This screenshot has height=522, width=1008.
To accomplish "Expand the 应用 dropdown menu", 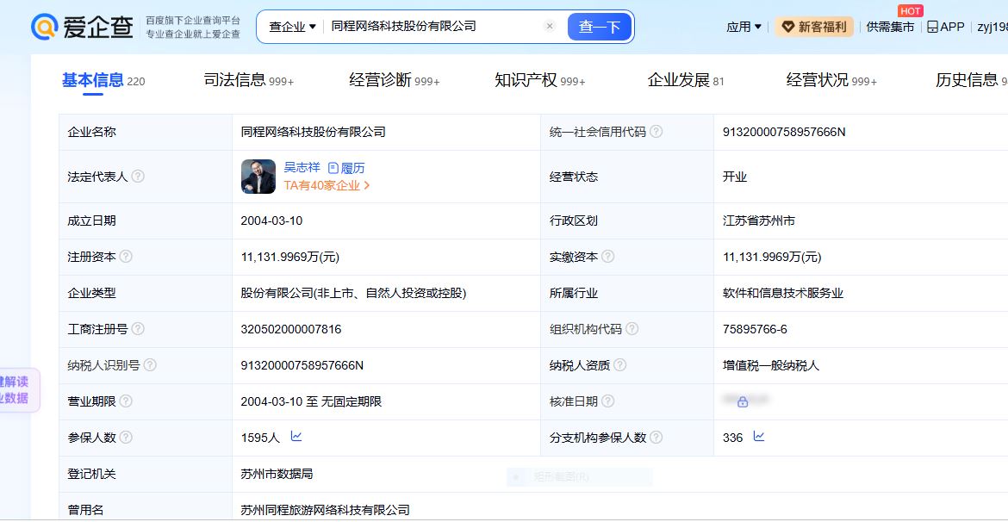I will (744, 27).
